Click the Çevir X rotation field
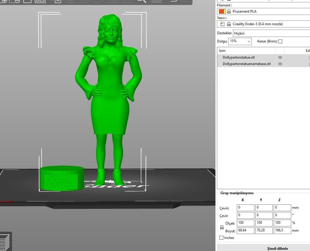This screenshot has height=251, width=310. click(x=245, y=215)
